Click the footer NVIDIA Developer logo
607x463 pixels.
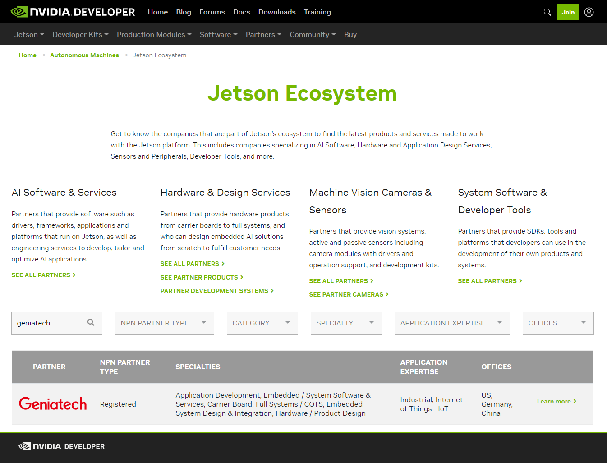(62, 446)
